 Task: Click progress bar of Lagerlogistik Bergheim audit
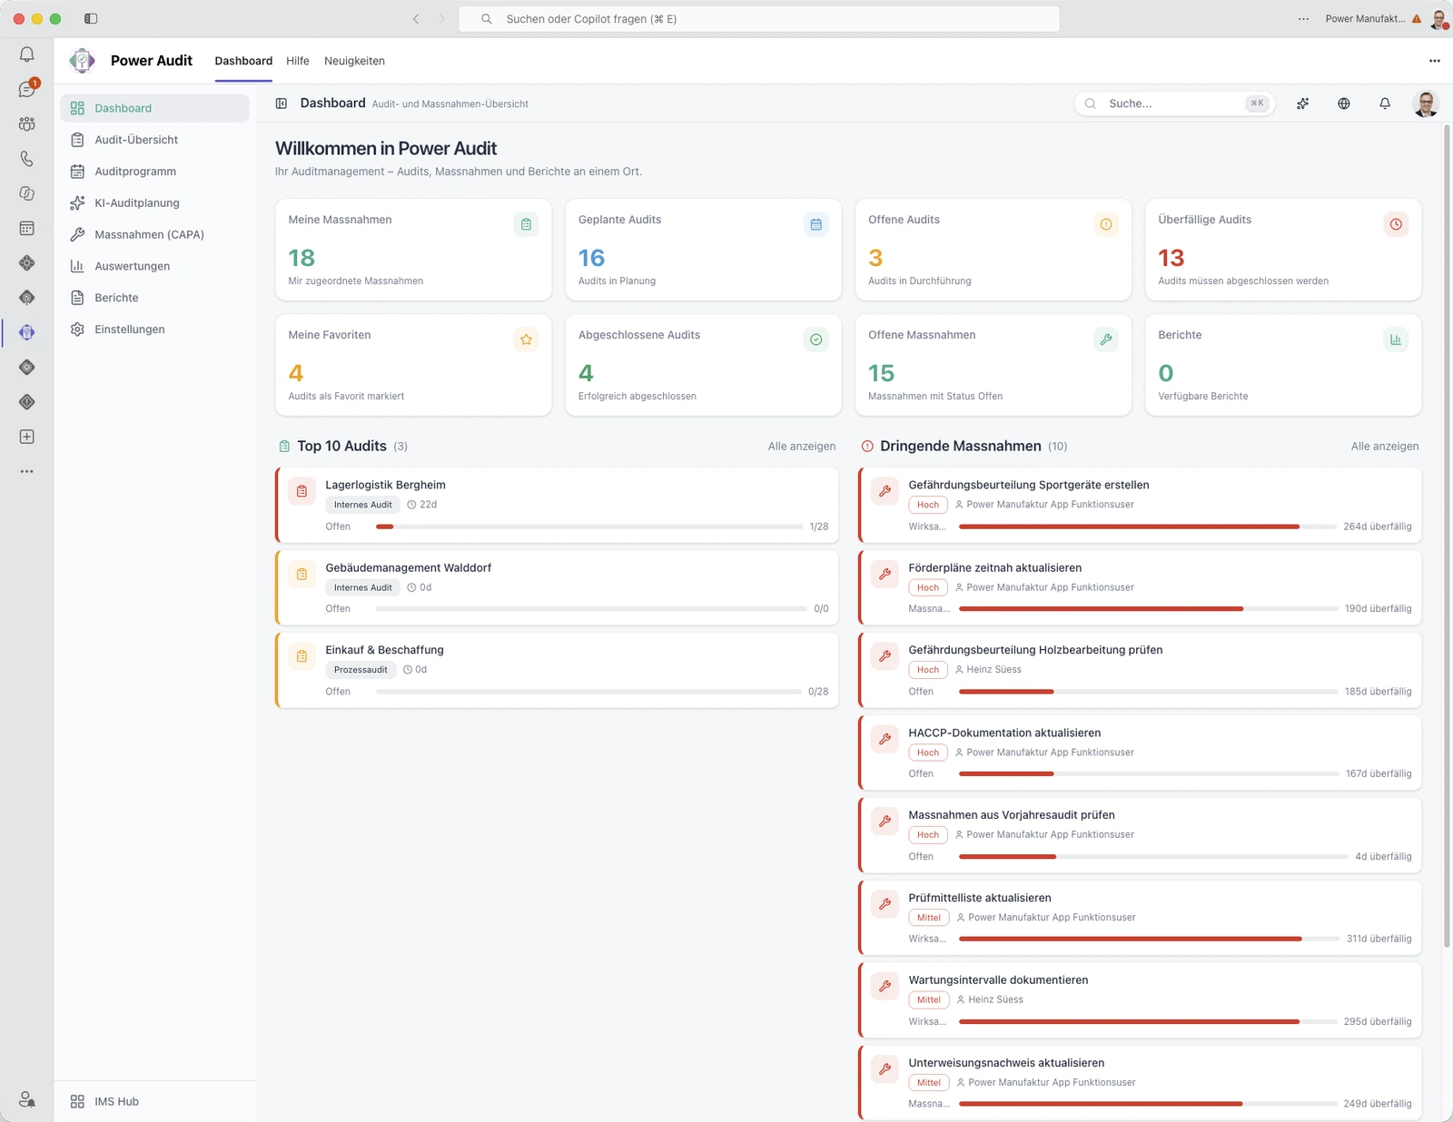[x=589, y=527]
